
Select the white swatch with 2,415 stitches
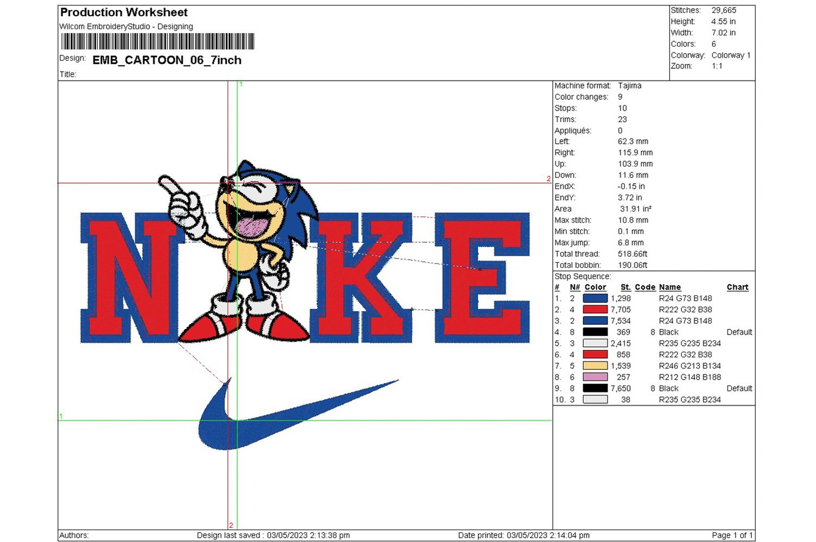point(595,343)
